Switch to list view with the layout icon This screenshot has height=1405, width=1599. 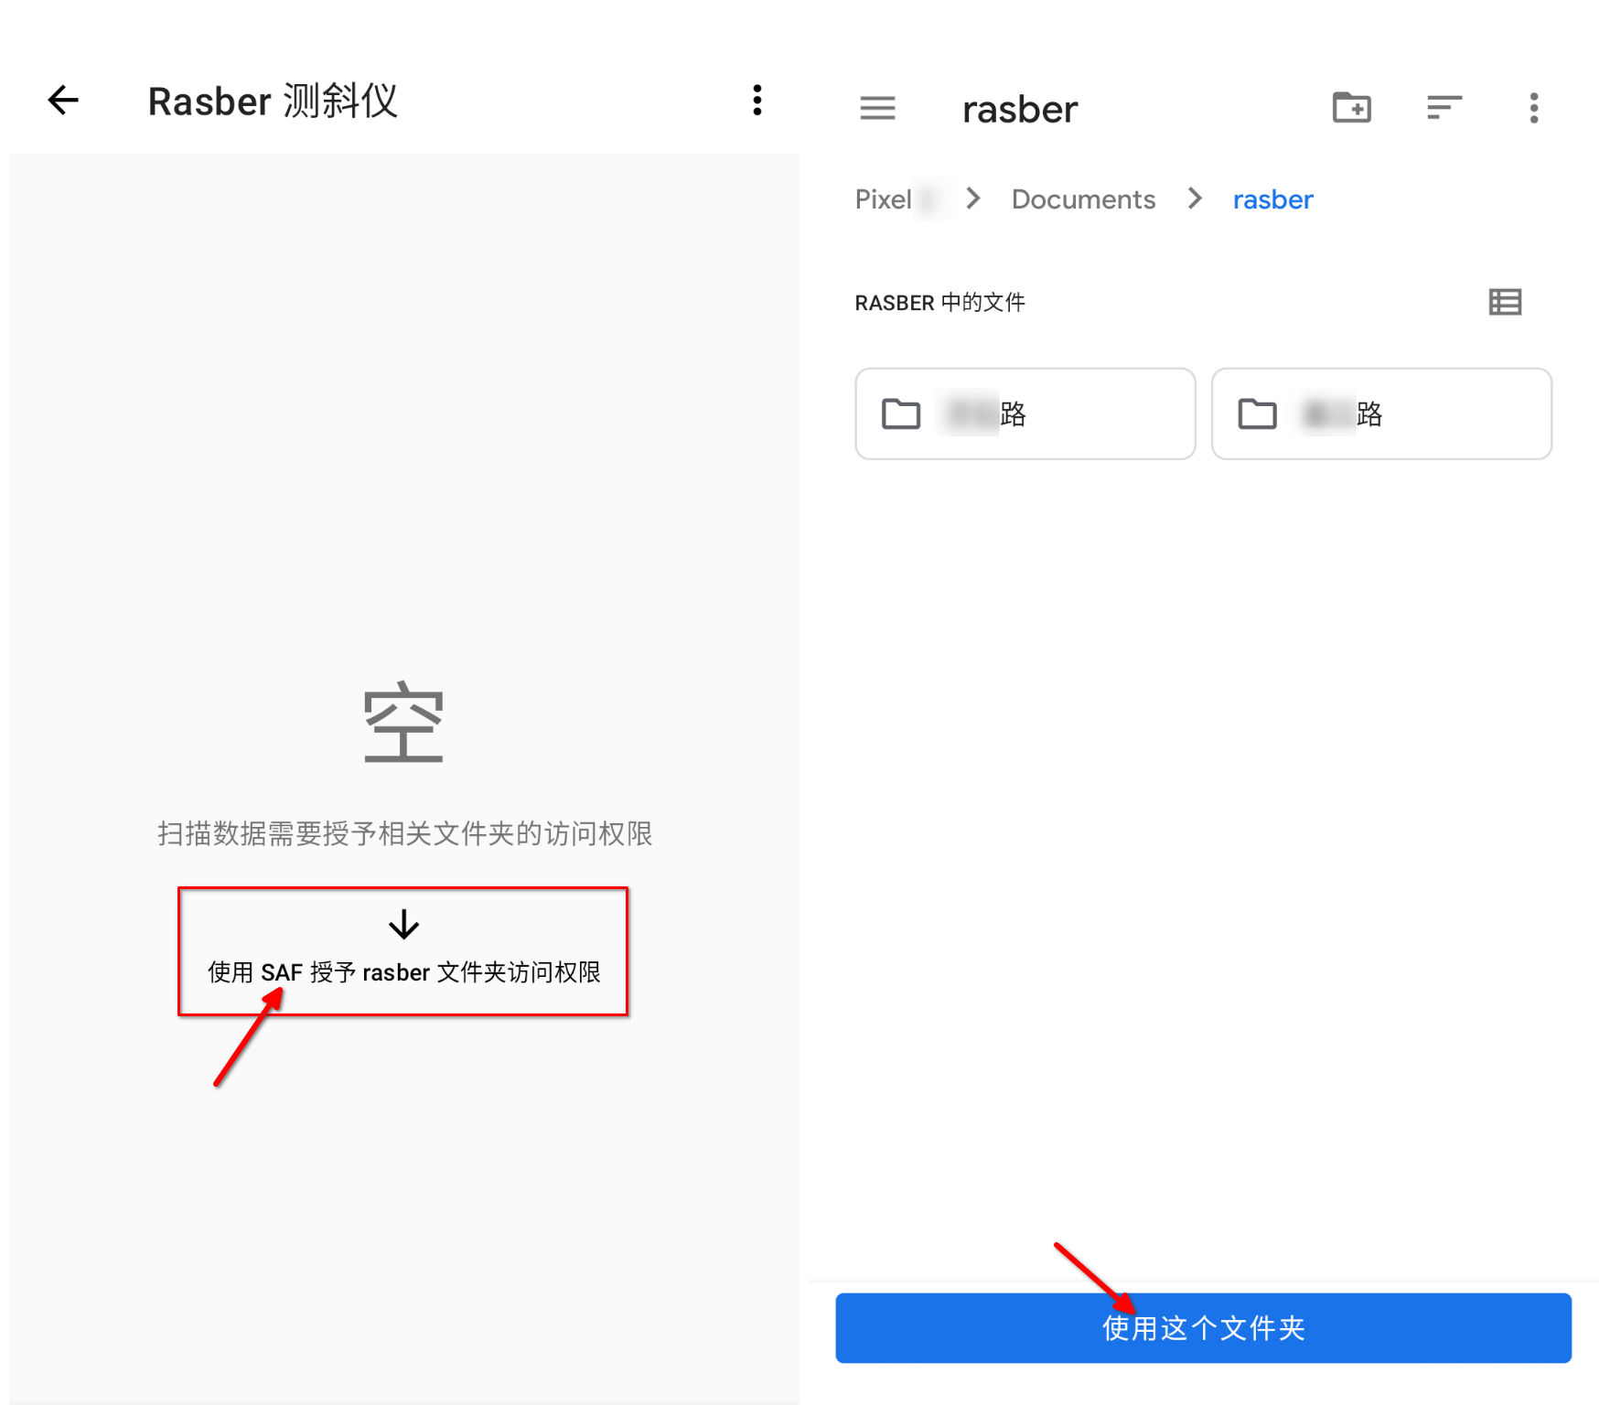point(1505,302)
